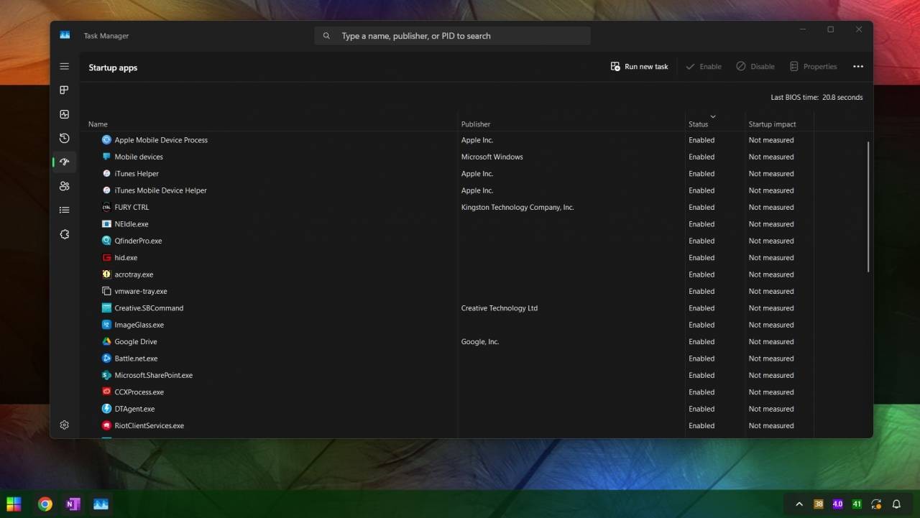Viewport: 920px width, 518px height.
Task: Open the Services page icon
Action: point(64,234)
